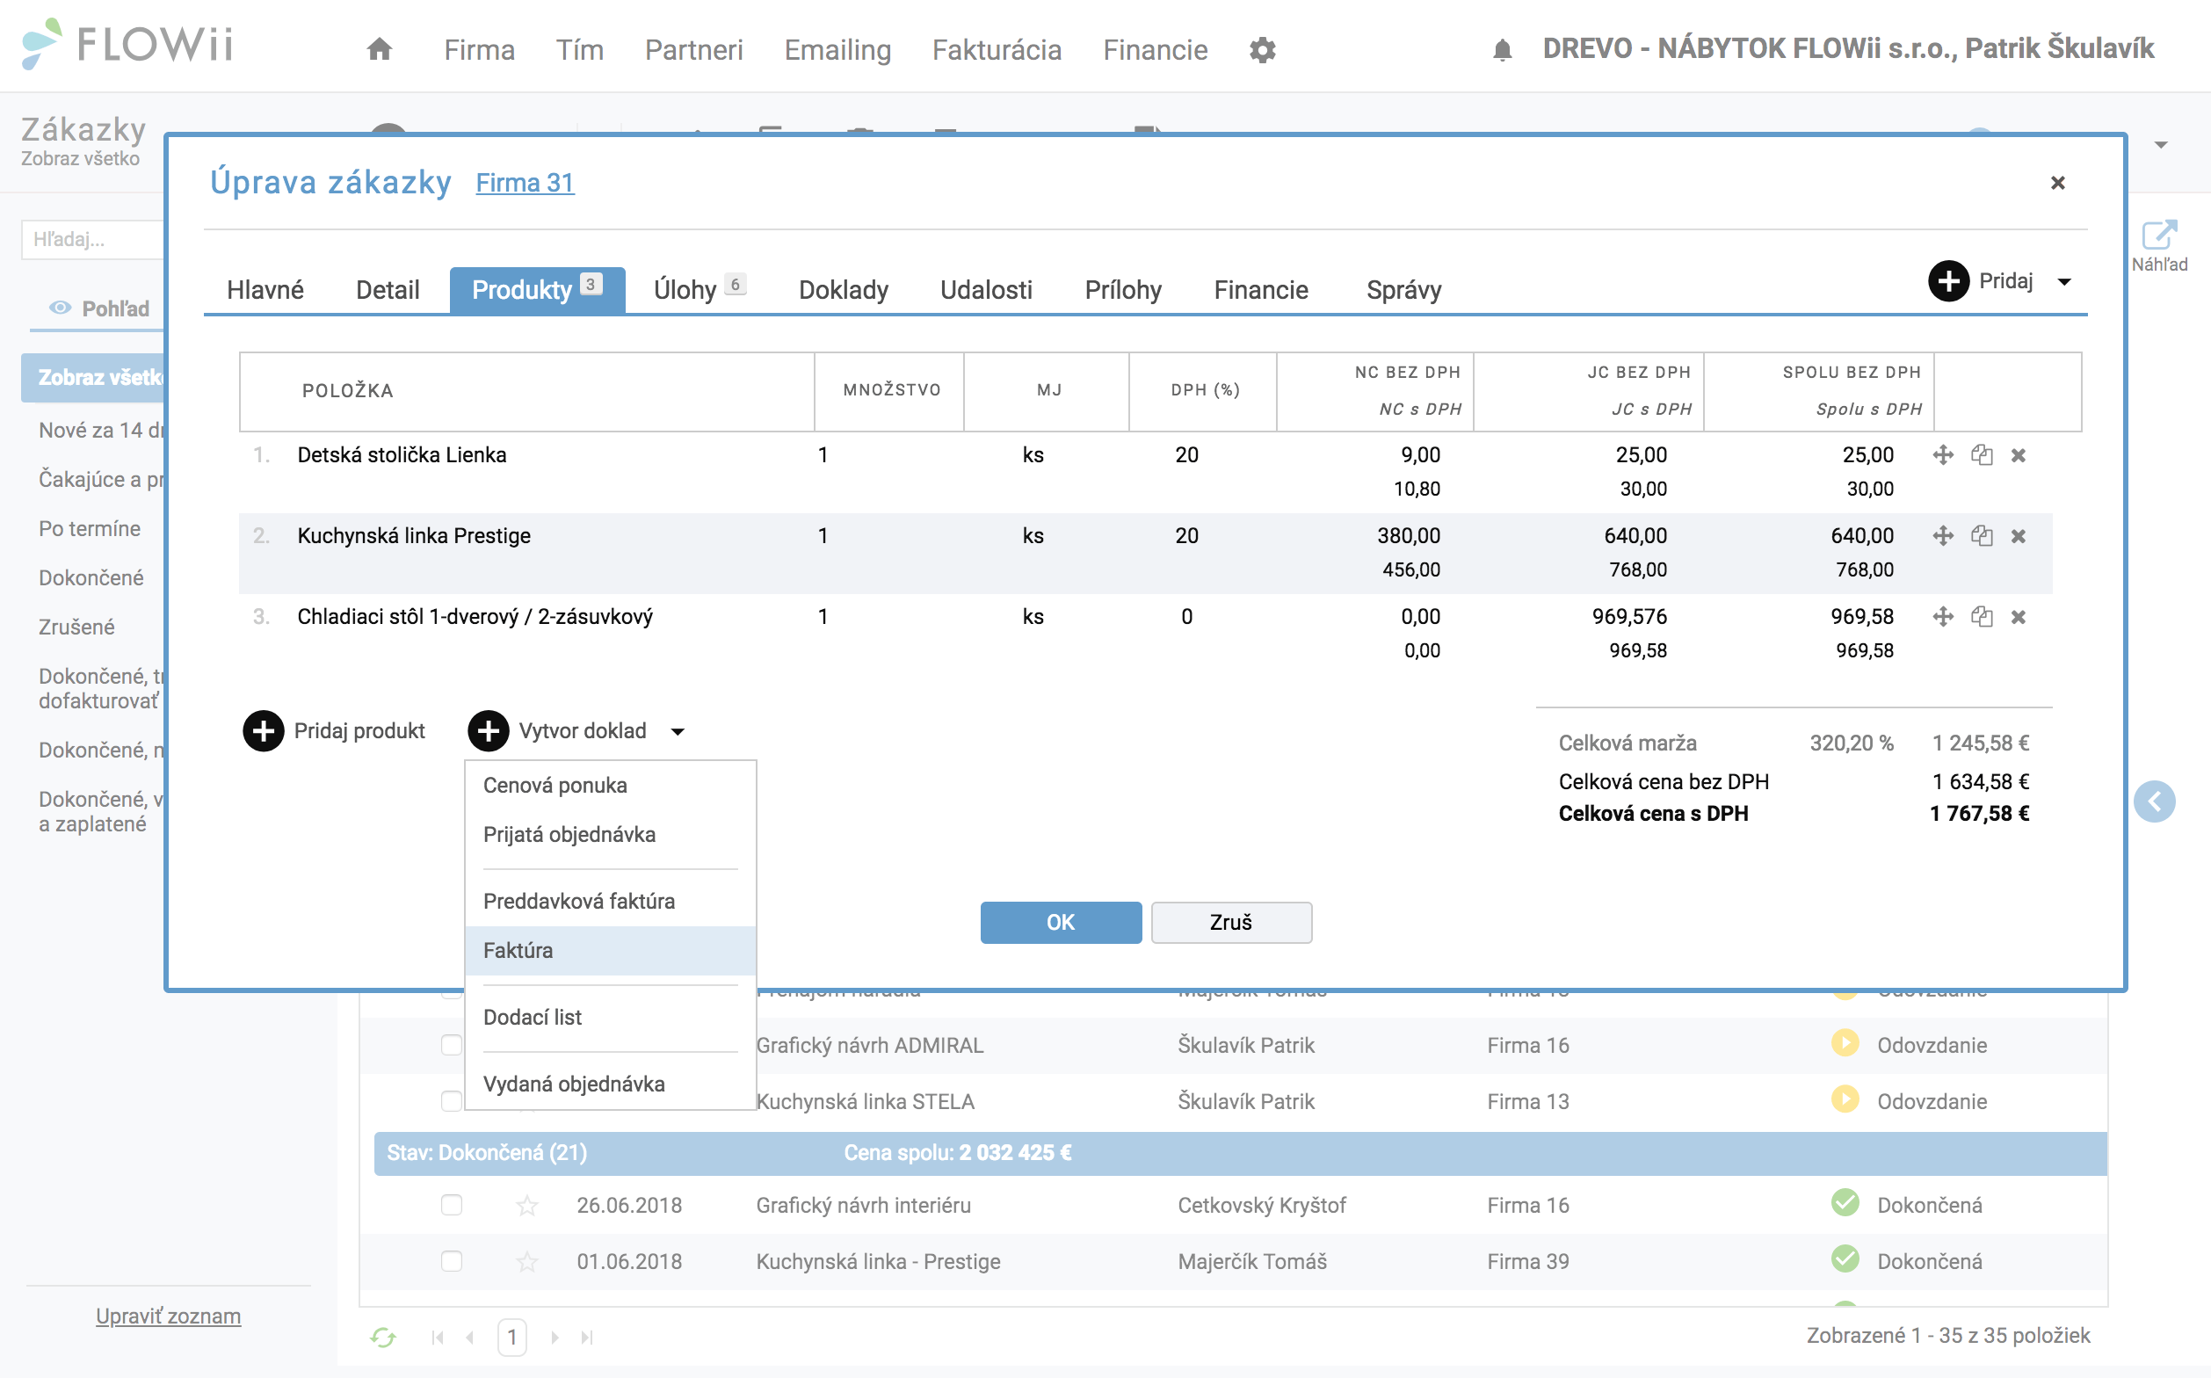Screen dimensions: 2211x1378
Task: Go to the next page of the list
Action: [x=555, y=1337]
